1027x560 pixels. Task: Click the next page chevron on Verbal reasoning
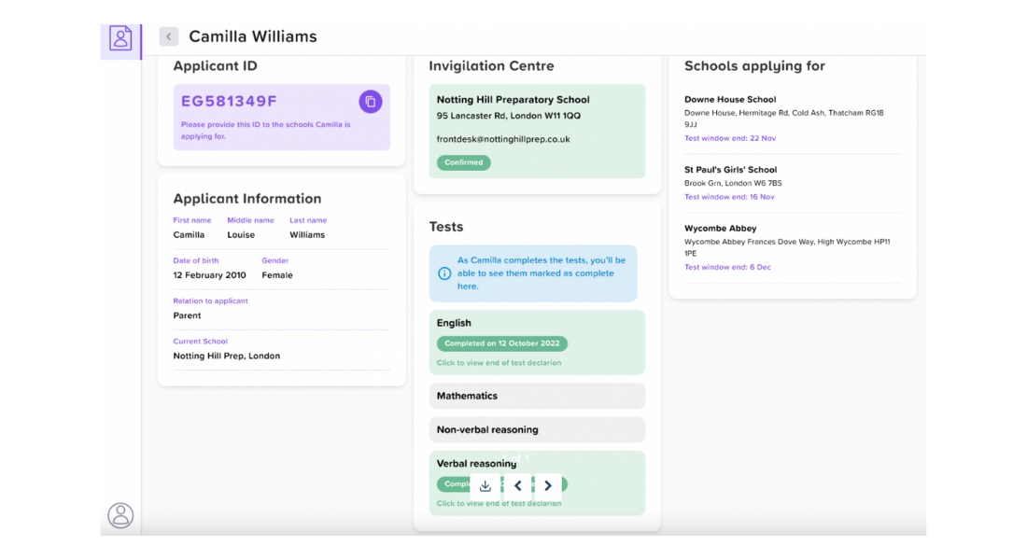click(x=548, y=485)
